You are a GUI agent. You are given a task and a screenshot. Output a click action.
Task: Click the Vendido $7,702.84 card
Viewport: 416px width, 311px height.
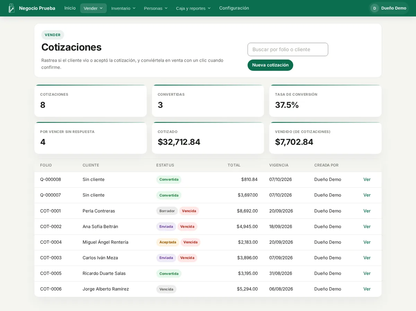pos(325,138)
